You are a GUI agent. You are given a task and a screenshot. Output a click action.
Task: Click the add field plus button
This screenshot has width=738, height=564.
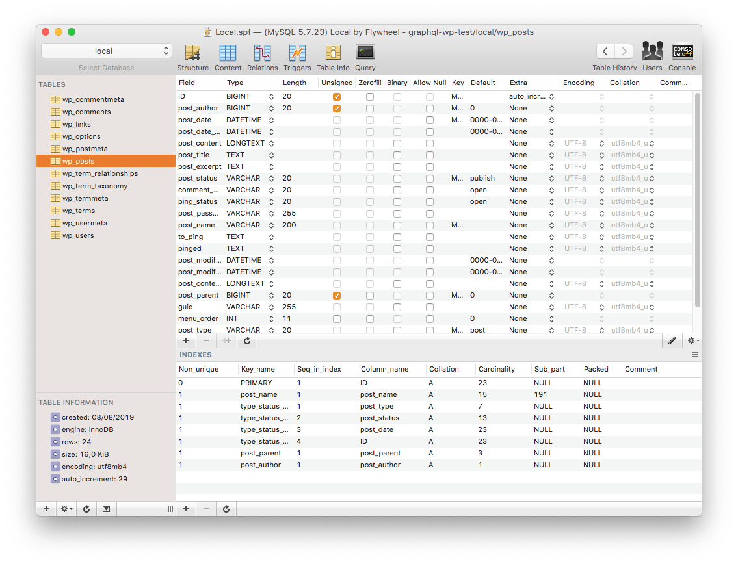186,340
